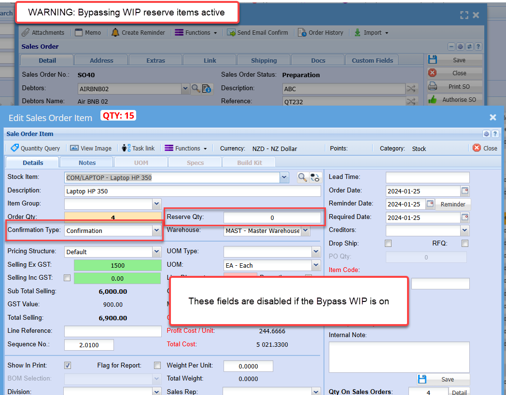
Task: Switch to the Notes tab in item editor
Action: 87,163
